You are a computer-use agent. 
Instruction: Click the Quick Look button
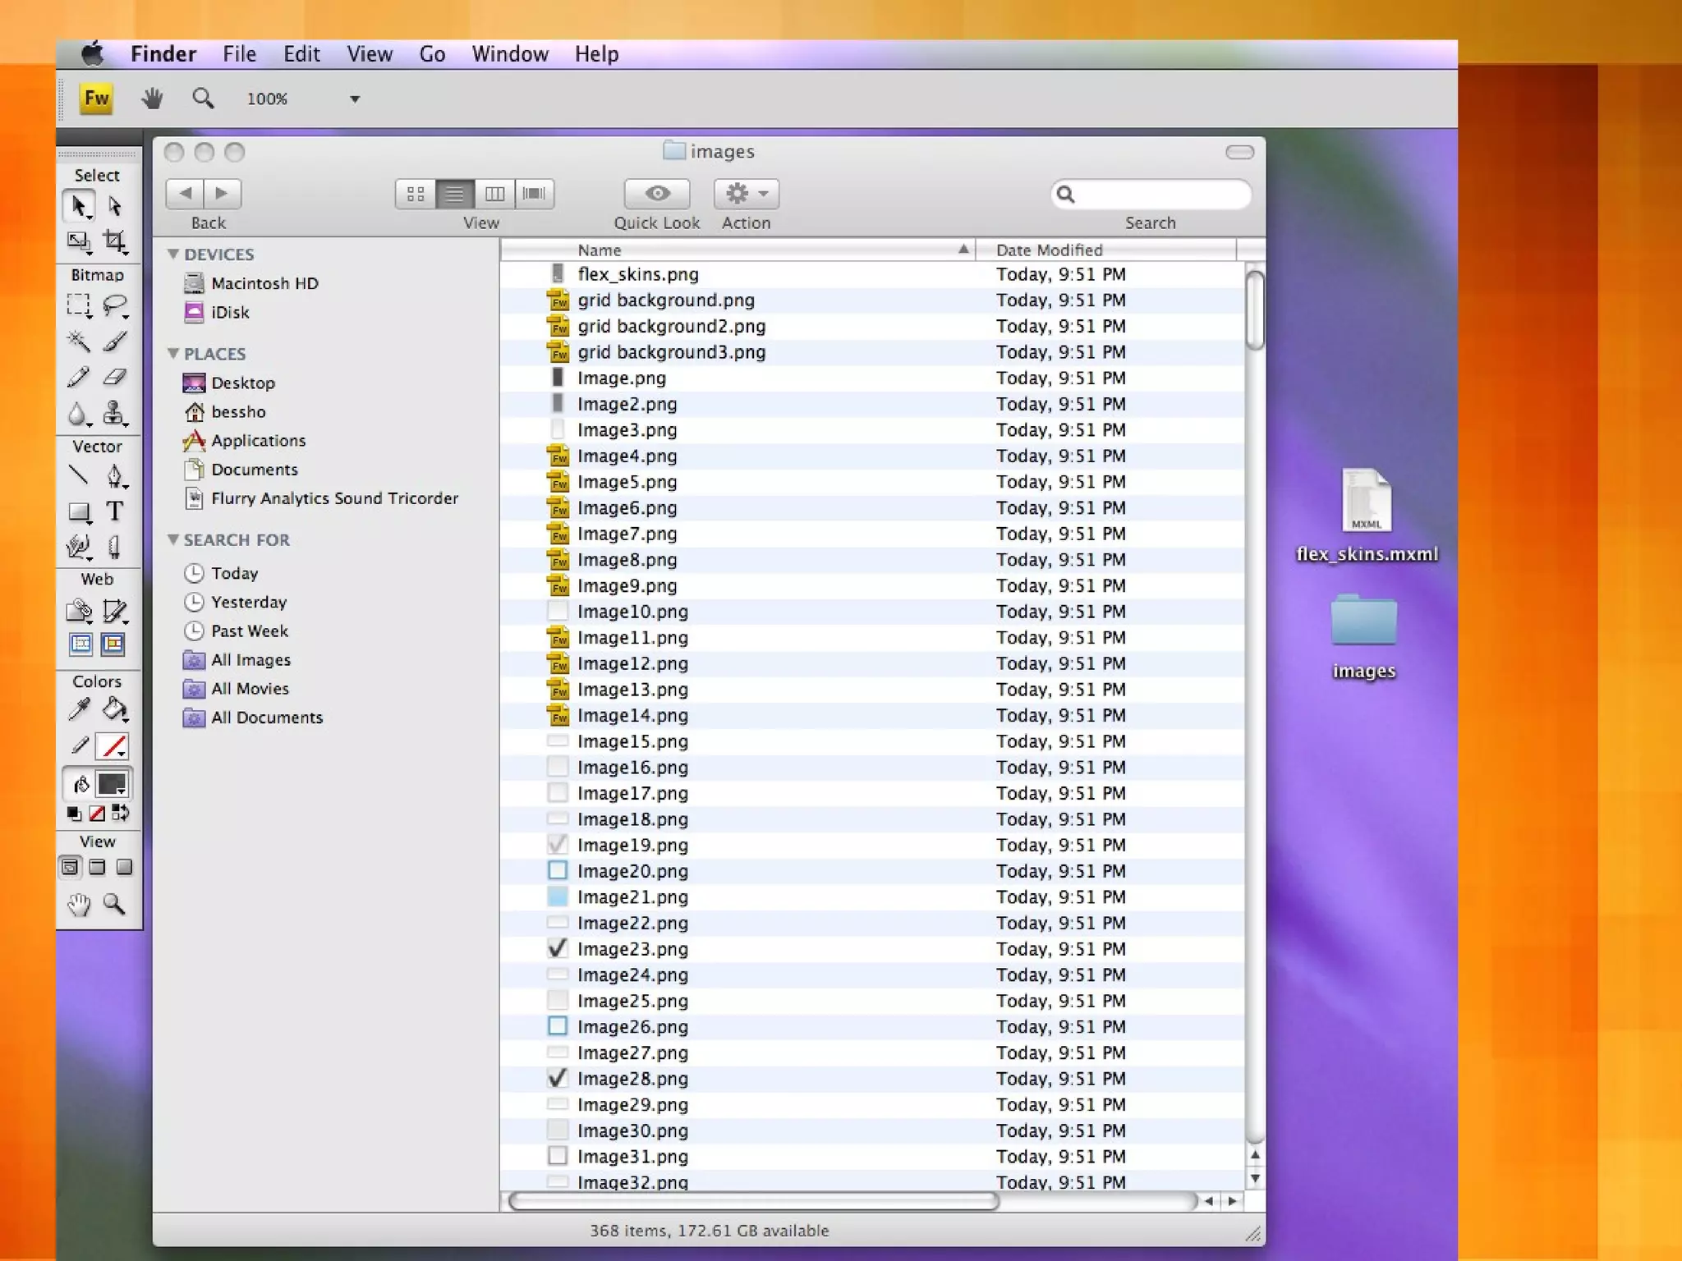[x=656, y=194]
